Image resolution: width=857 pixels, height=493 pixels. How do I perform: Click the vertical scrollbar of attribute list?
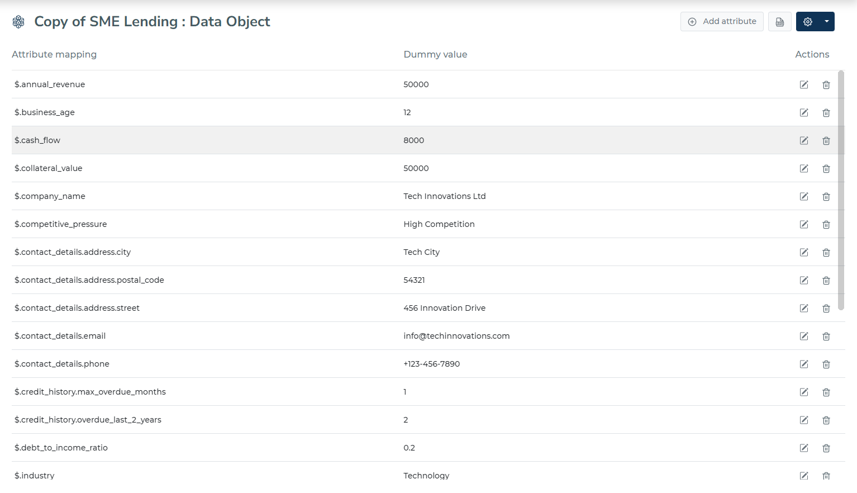click(x=841, y=190)
